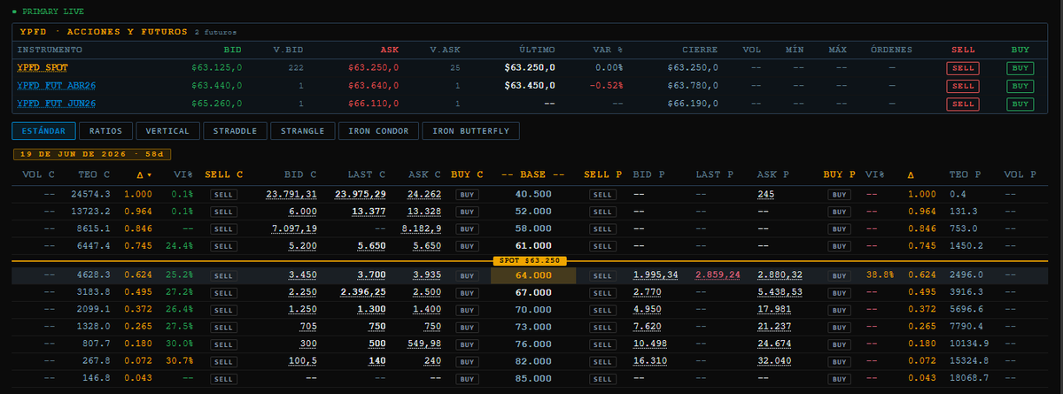The height and width of the screenshot is (394, 1063).
Task: Sell the put at 64.000 strike
Action: 602,276
